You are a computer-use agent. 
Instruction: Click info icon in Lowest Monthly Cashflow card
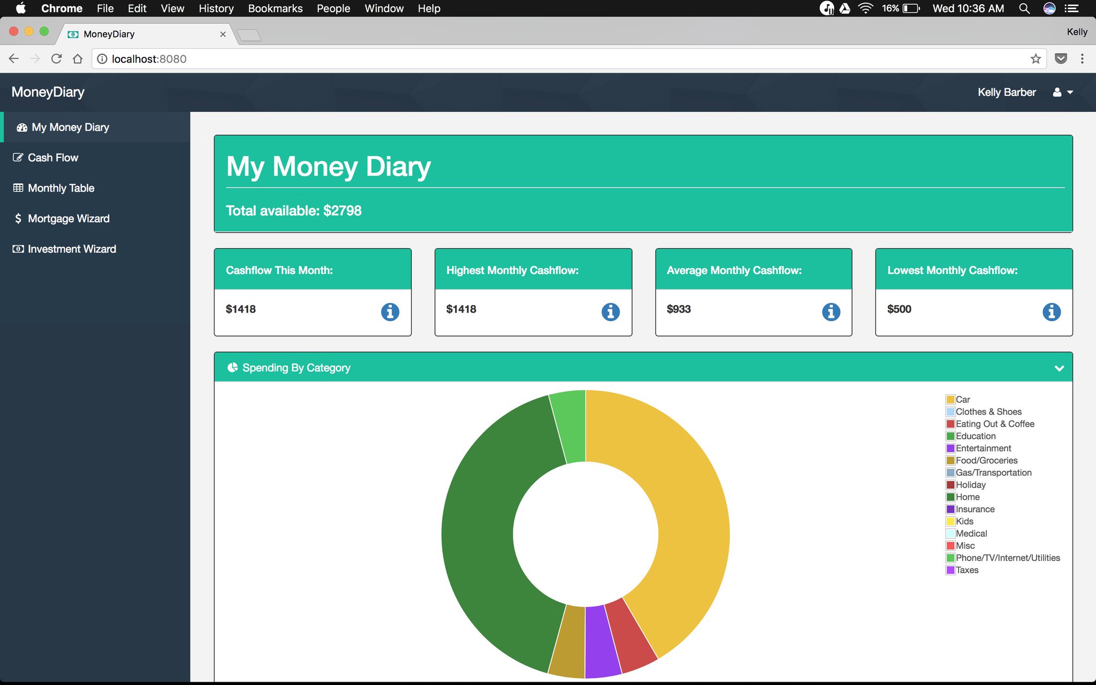coord(1051,311)
